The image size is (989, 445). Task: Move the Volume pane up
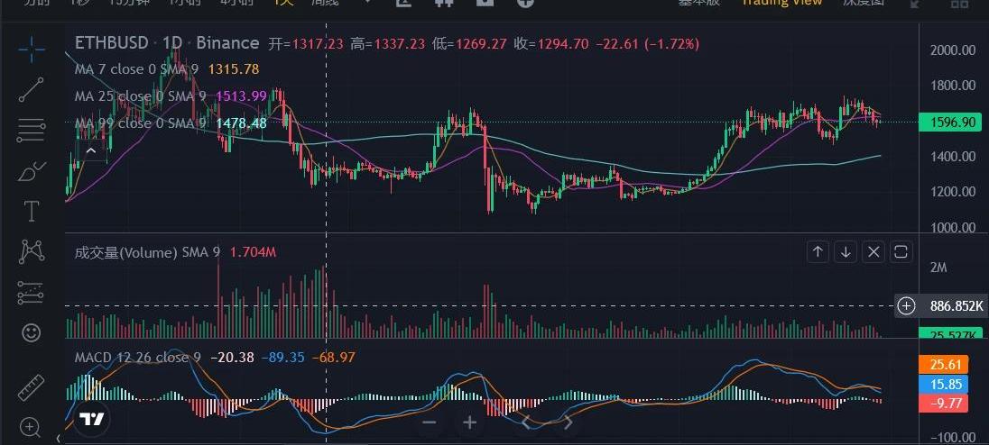tap(818, 252)
